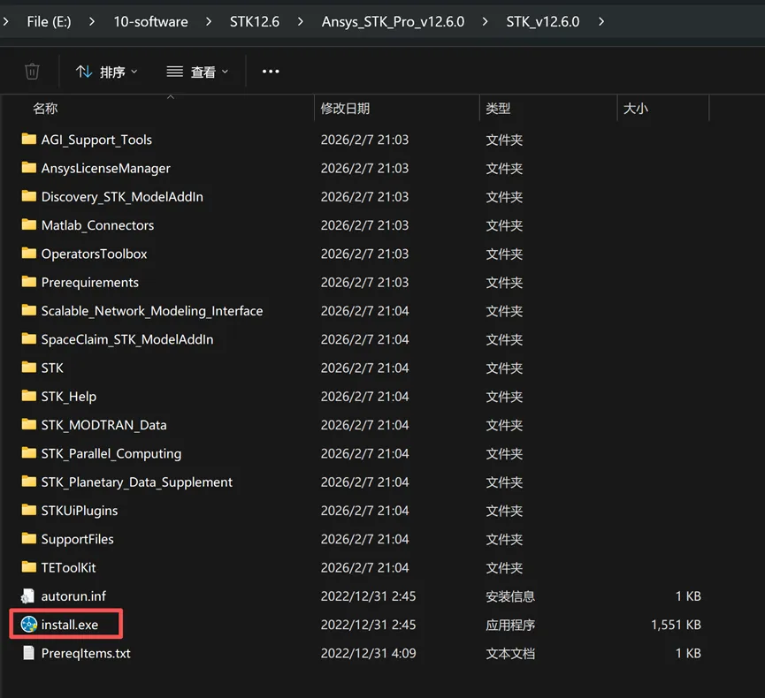765x698 pixels.
Task: Go to 10-software in breadcrumb path
Action: pyautogui.click(x=150, y=21)
